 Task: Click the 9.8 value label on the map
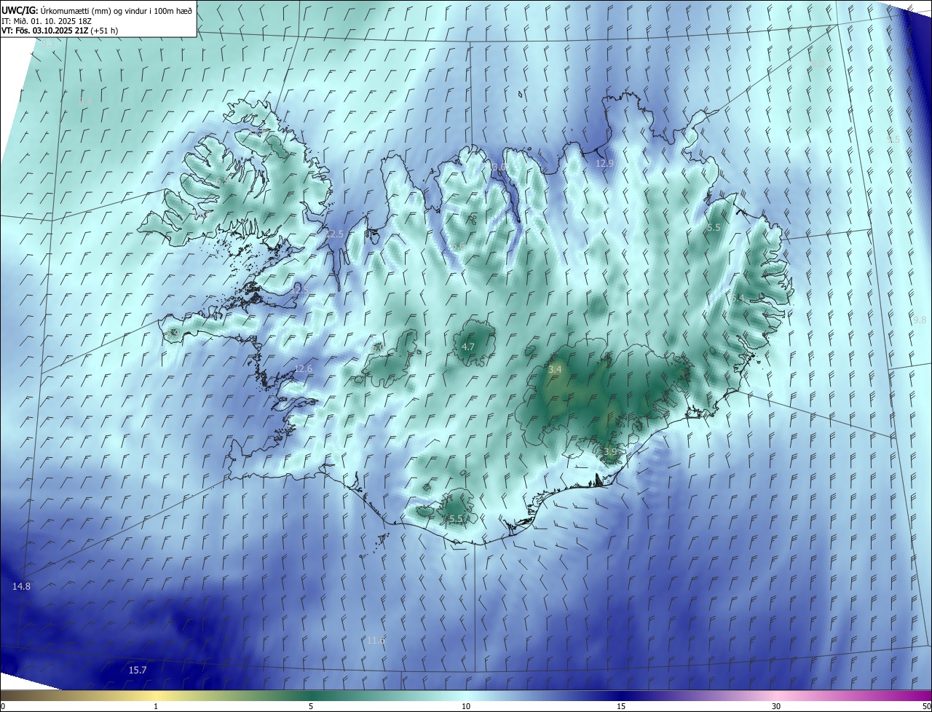click(920, 320)
